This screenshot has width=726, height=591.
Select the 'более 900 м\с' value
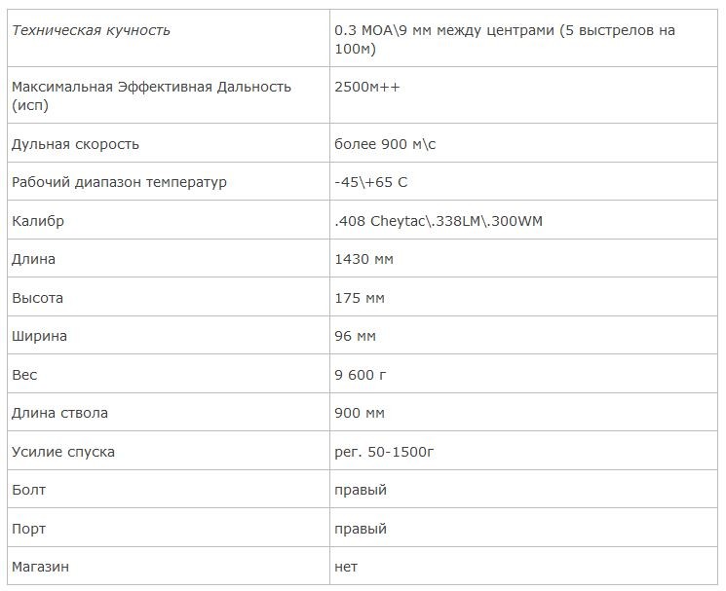[x=385, y=144]
